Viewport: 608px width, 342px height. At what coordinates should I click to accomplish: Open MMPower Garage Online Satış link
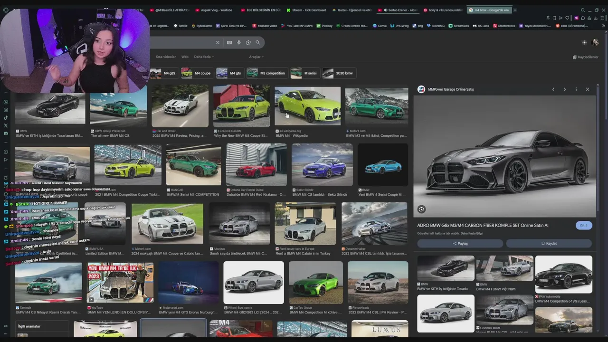point(451,89)
